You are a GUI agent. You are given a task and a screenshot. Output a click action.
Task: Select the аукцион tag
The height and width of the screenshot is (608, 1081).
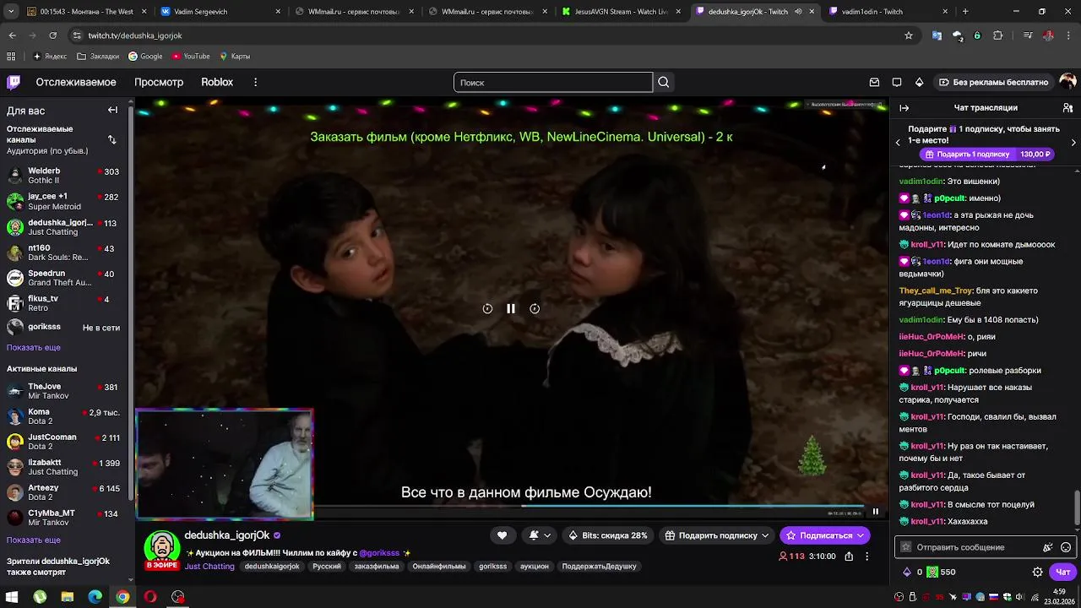[535, 566]
